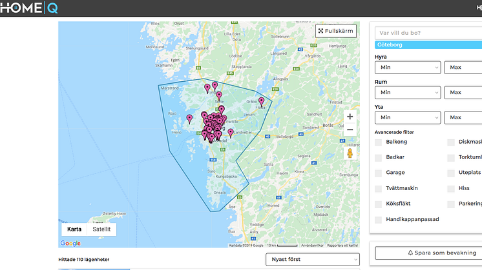Focus the 'Var vill du bo?' search field
Viewport: 482px width, 270px height.
coord(428,33)
